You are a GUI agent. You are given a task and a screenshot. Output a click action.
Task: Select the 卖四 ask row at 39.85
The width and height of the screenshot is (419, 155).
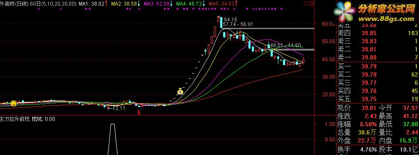pos(377,33)
